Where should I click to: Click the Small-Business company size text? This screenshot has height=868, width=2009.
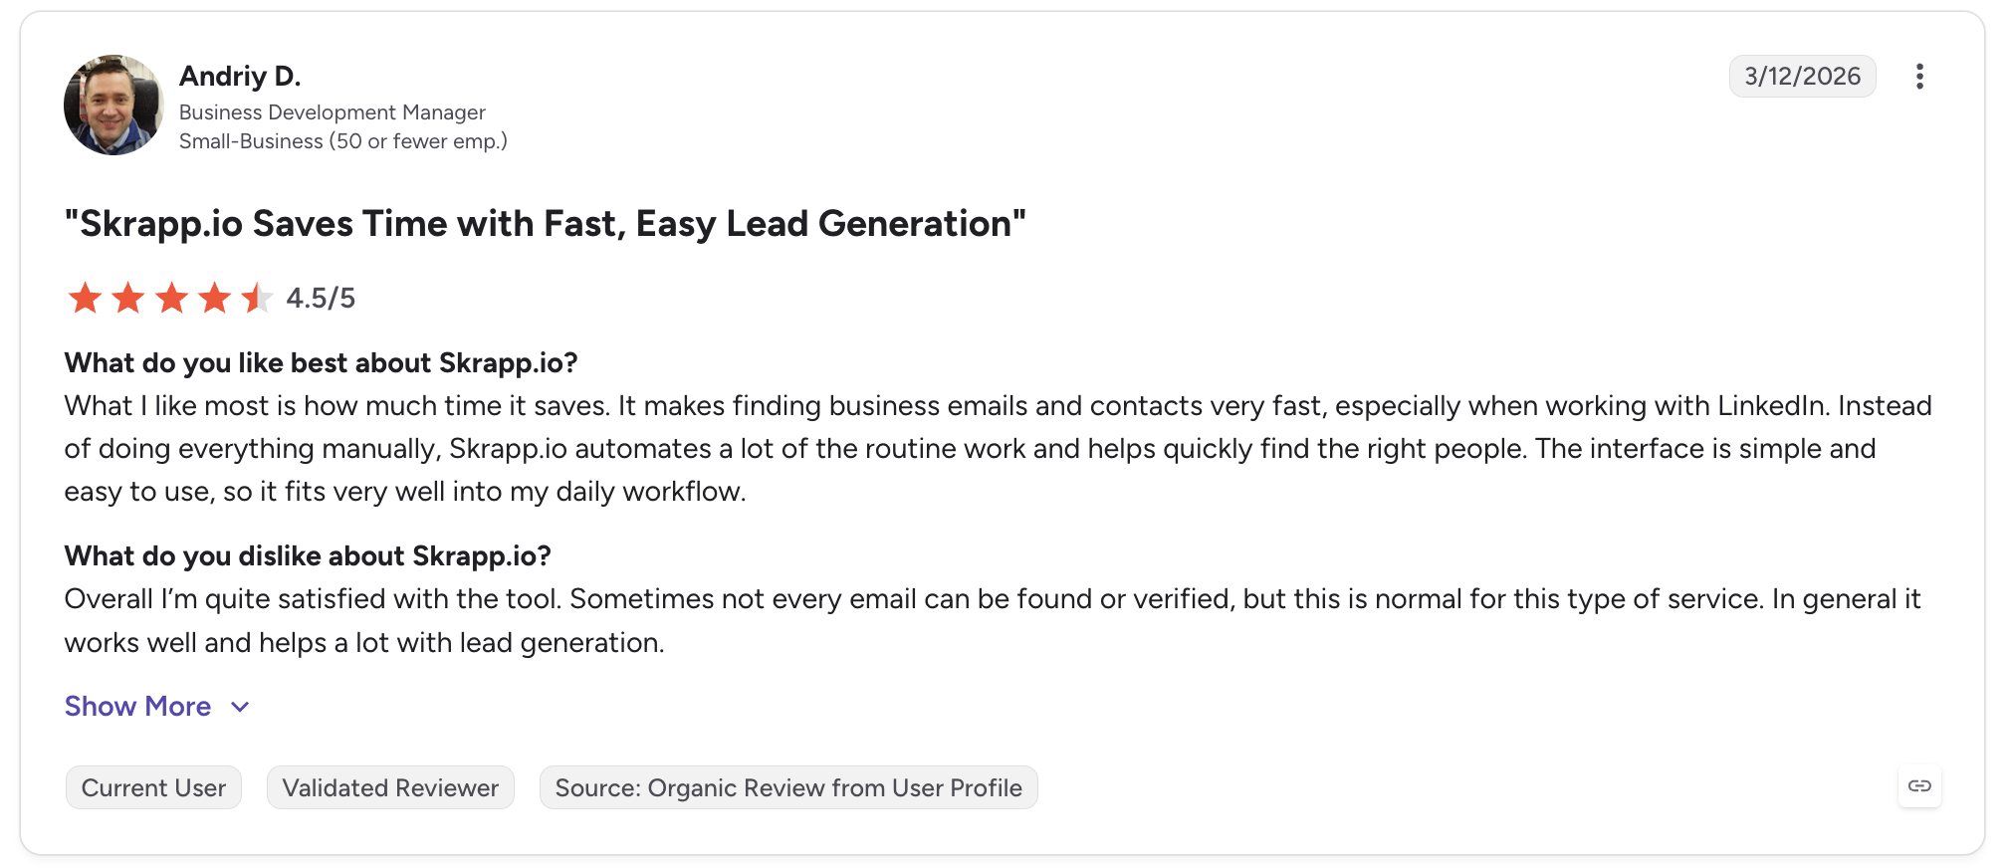(x=343, y=141)
